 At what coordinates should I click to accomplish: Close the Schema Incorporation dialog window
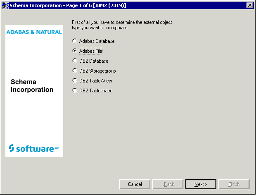(x=249, y=5)
